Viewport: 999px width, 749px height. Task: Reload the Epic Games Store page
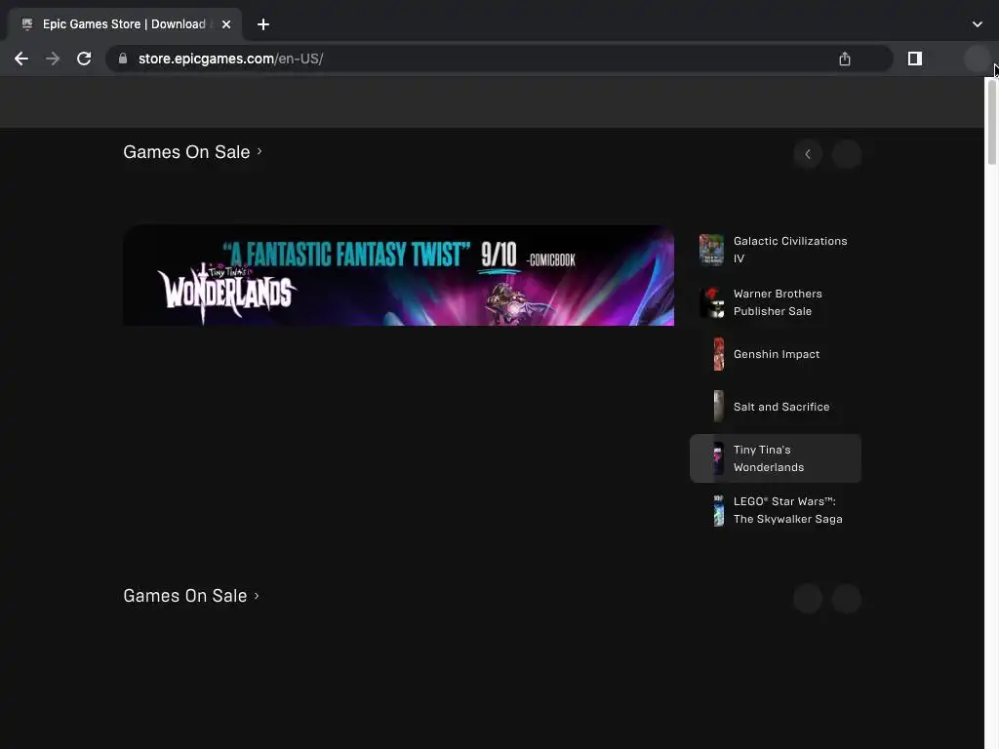point(84,59)
